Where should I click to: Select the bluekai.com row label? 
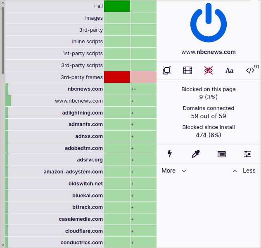click(55, 196)
